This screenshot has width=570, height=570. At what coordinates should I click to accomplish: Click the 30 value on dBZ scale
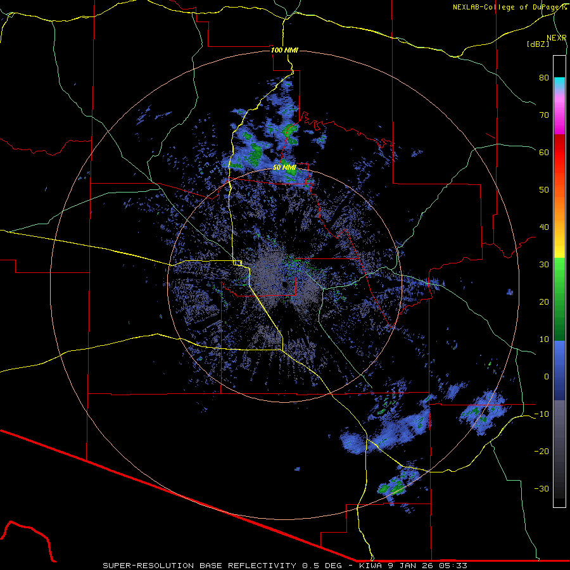click(x=544, y=265)
